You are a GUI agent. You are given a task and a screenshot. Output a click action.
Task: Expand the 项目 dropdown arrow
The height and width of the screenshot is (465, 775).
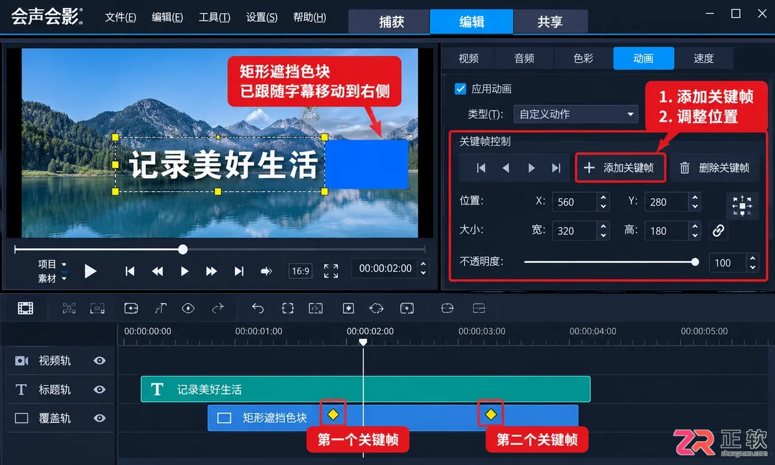(64, 264)
